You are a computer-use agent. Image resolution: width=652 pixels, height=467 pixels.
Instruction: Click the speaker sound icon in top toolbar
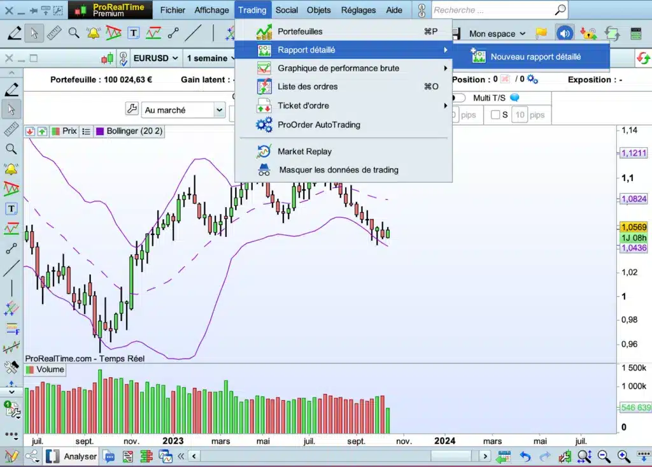click(x=564, y=33)
